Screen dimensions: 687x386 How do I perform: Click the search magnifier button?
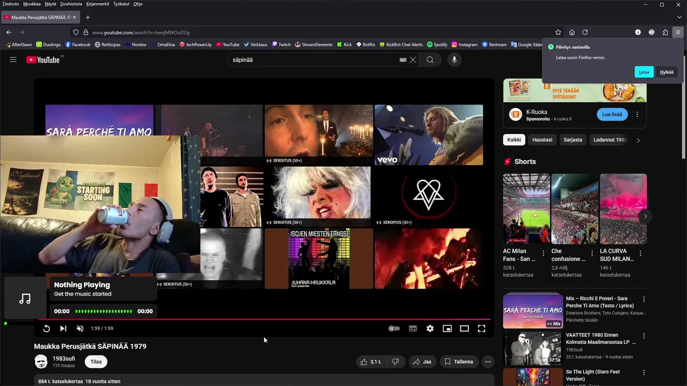pos(430,60)
